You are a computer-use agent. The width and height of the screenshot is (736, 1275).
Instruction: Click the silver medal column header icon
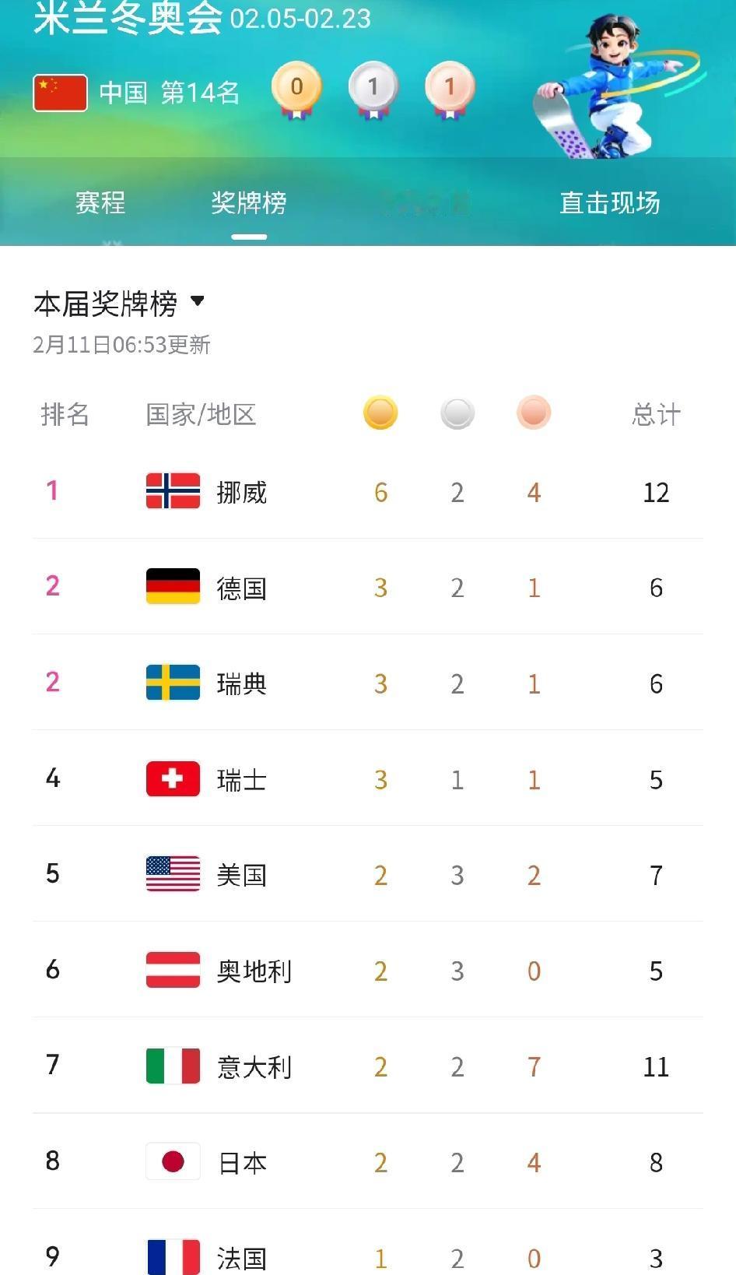click(x=457, y=413)
